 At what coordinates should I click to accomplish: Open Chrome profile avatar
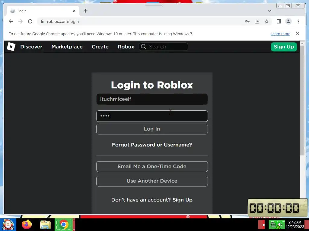[288, 21]
